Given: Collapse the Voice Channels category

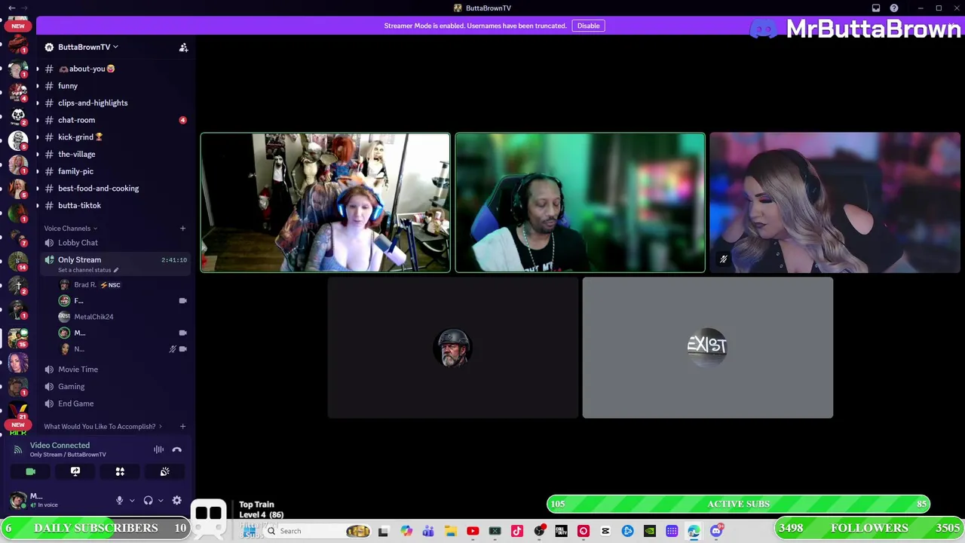Looking at the screenshot, I should 70,229.
